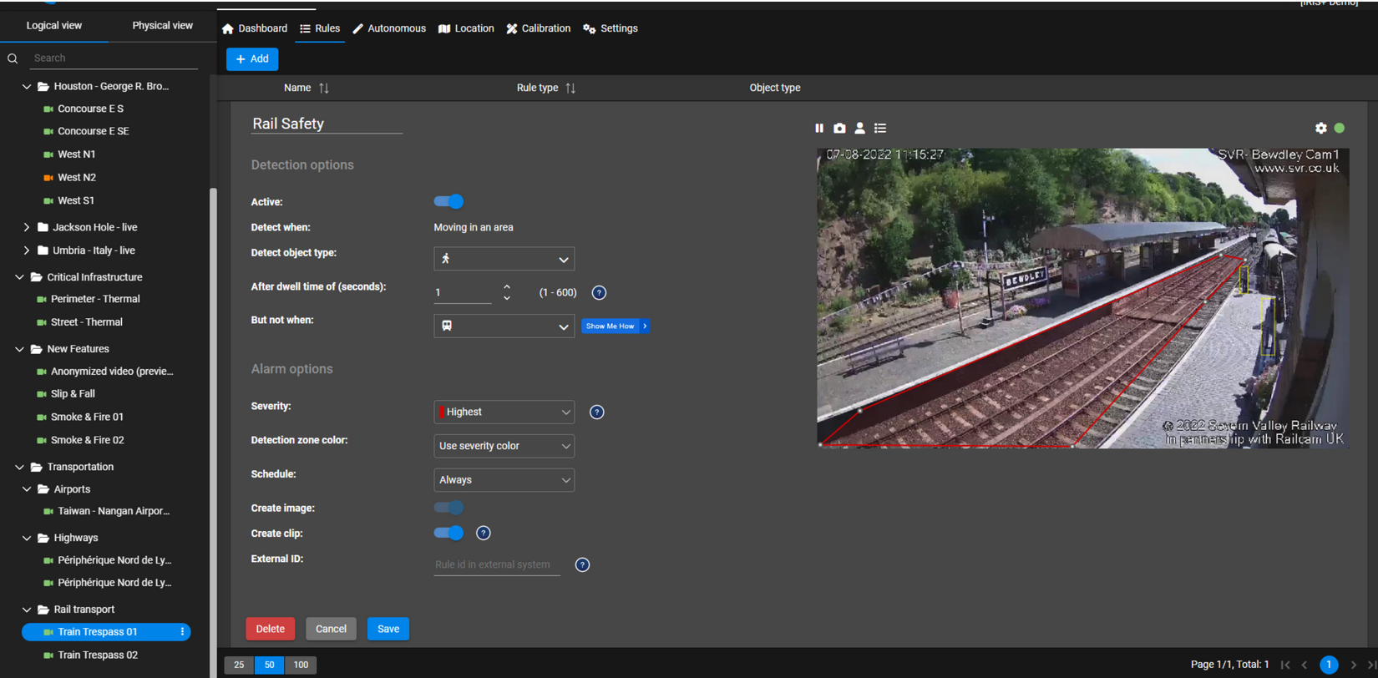Toggle the Create image switch
The width and height of the screenshot is (1378, 678).
point(448,508)
